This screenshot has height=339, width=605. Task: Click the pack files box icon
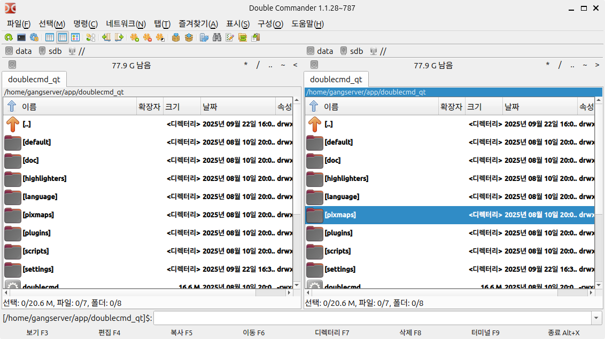coord(175,37)
